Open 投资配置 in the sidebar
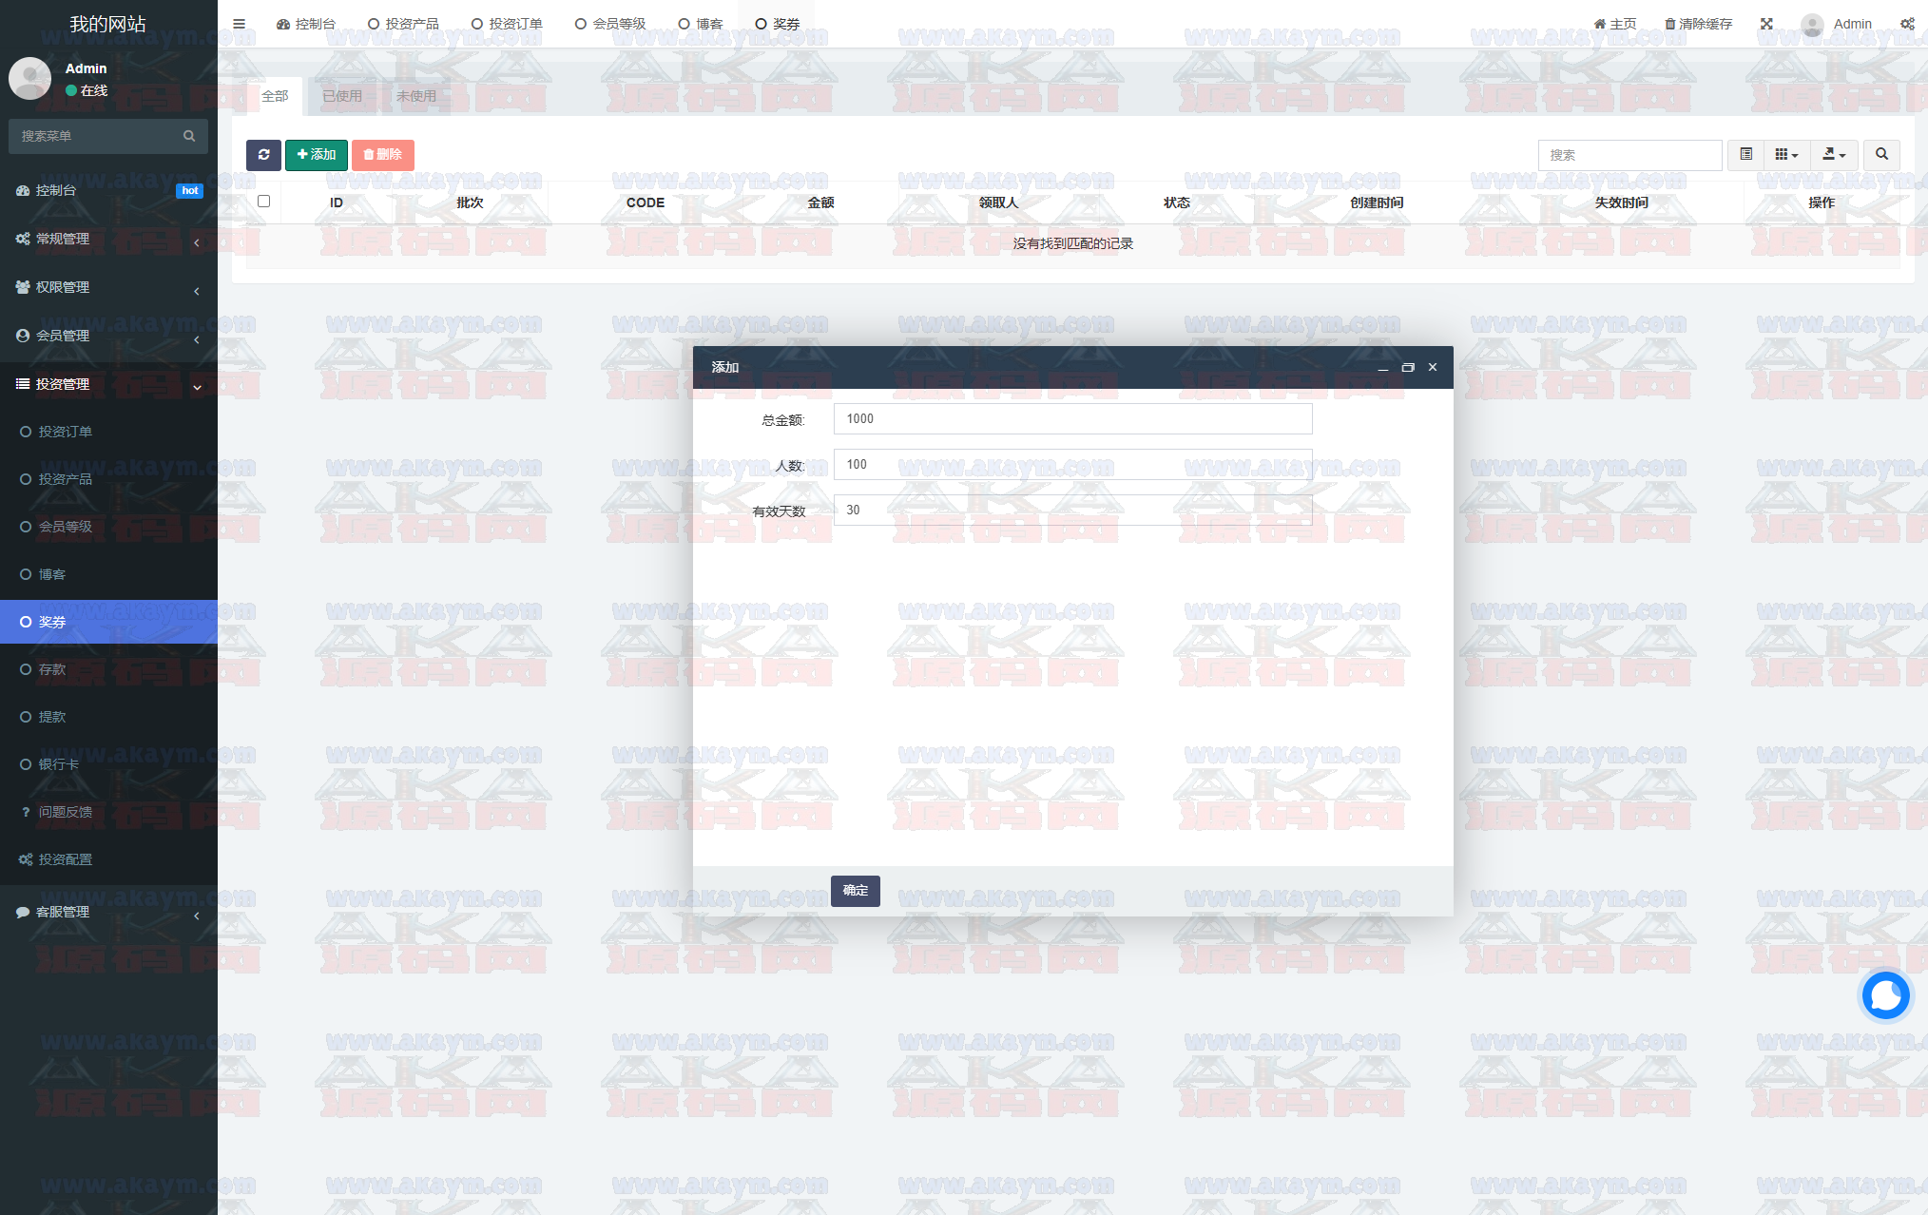The width and height of the screenshot is (1928, 1215). (65, 859)
